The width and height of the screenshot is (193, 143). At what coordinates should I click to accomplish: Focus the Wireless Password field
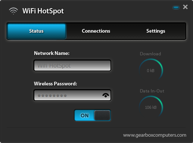(72, 95)
